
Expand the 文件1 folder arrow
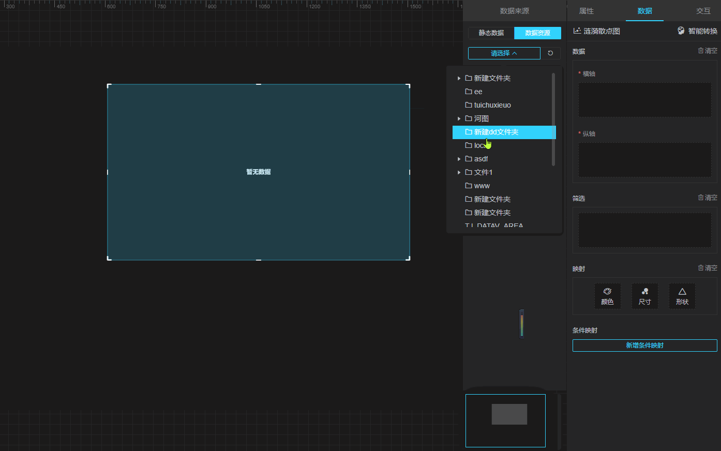click(x=459, y=172)
